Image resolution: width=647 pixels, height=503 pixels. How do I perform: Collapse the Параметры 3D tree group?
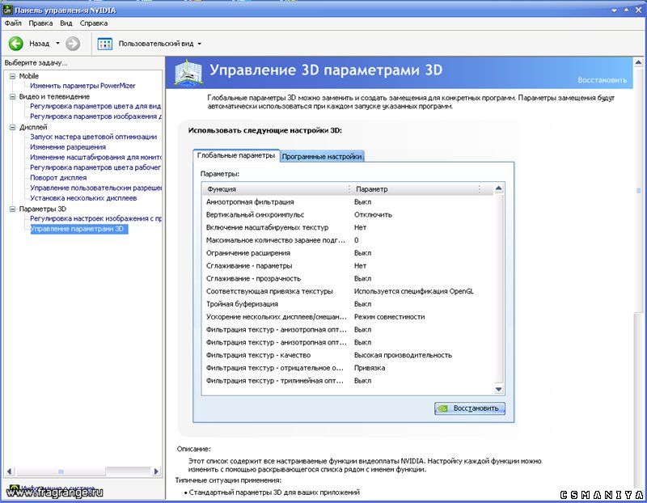pos(12,209)
